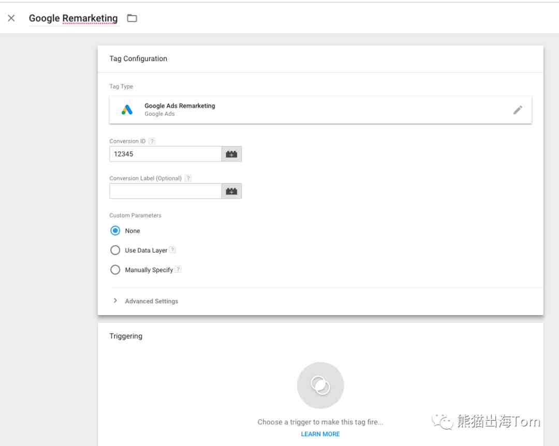Select the Manually Specify option
Viewport: 559px width, 446px height.
[x=115, y=270]
